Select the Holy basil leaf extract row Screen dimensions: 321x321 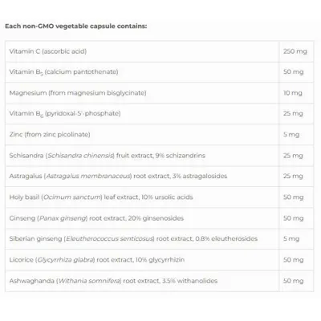point(160,197)
